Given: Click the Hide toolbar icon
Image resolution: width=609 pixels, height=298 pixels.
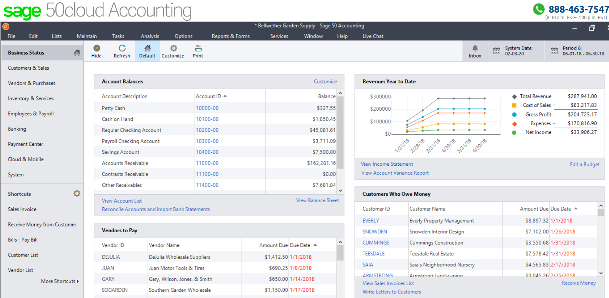Looking at the screenshot, I should 97,48.
